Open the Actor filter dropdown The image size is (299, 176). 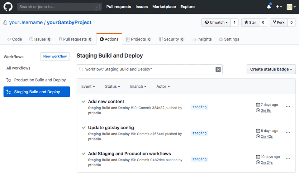point(163,86)
